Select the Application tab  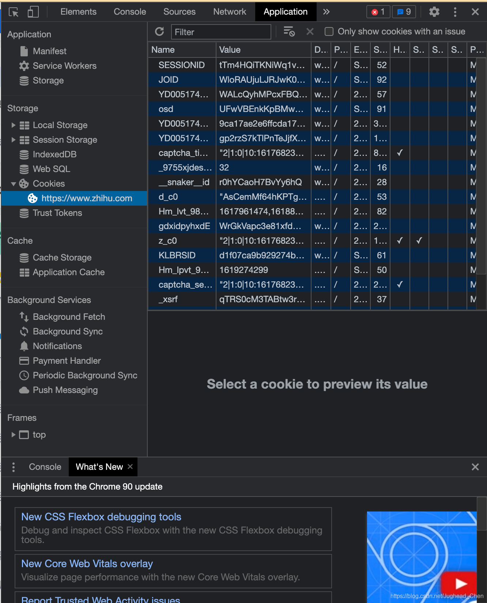286,12
